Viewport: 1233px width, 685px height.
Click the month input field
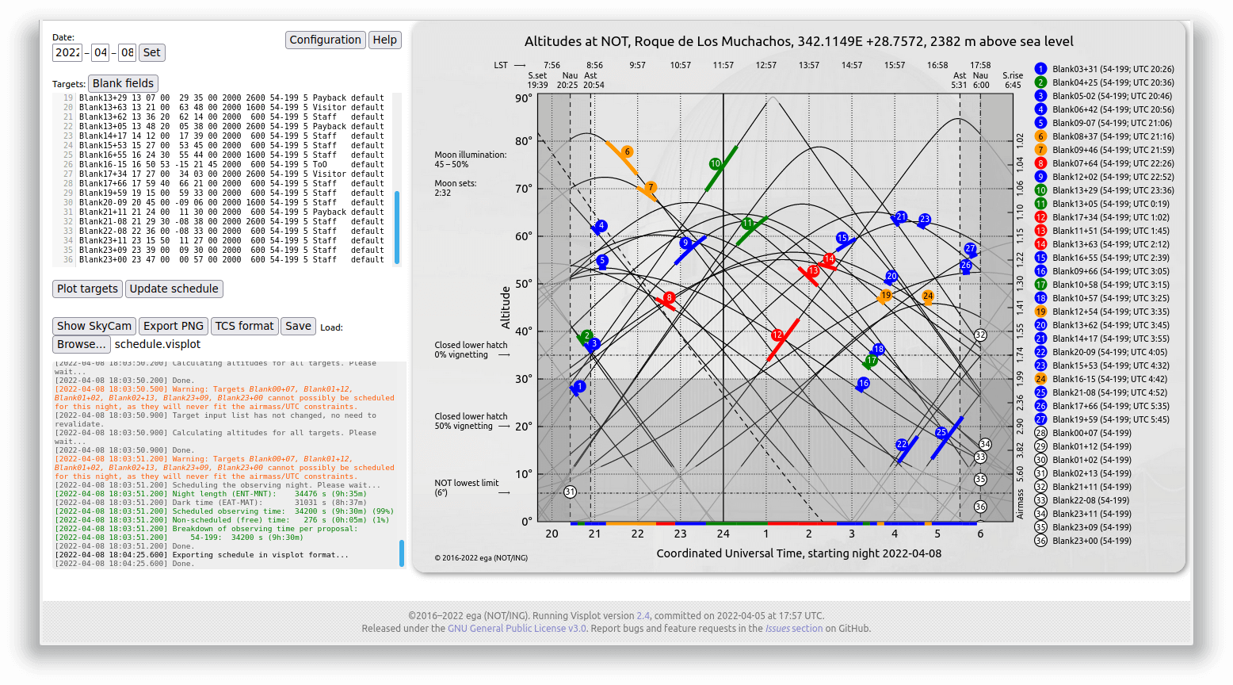click(101, 52)
